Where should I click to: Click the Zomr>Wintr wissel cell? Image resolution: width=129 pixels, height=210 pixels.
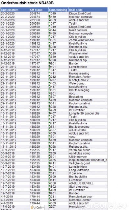pos(88,40)
